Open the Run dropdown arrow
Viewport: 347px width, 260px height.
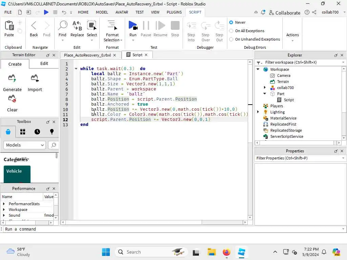(x=133, y=40)
